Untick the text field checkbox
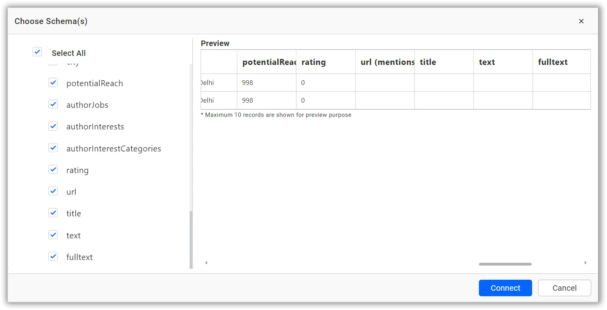Viewport: 607px width, 310px height. [53, 235]
